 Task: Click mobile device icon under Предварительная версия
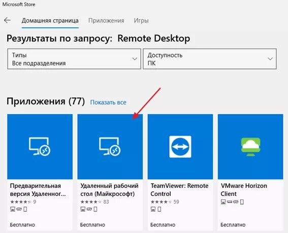click(25, 209)
